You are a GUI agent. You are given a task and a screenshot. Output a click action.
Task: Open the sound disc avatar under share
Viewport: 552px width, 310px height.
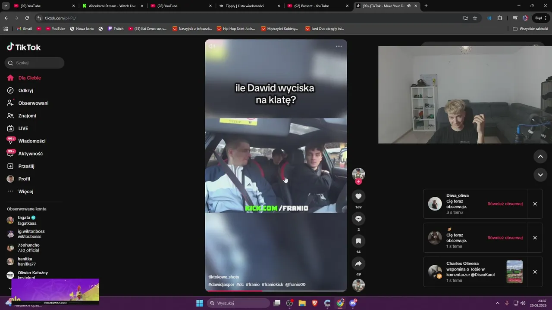point(358,285)
